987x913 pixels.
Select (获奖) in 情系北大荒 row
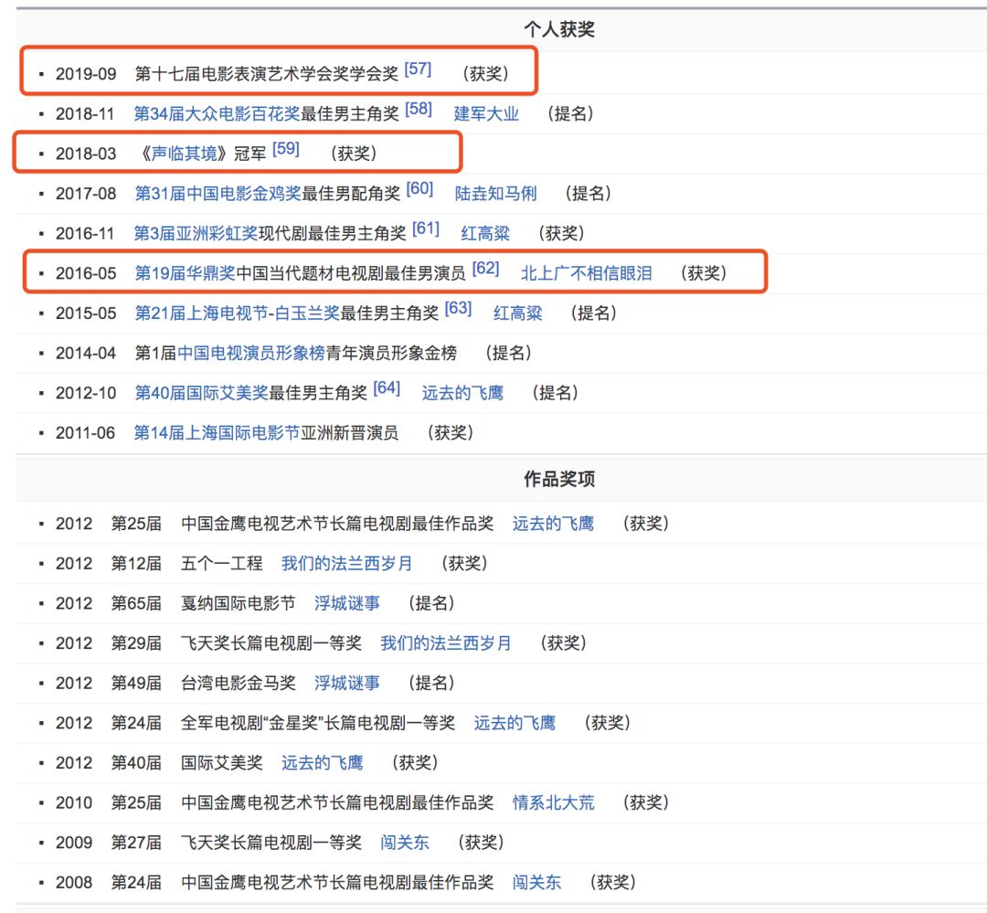coord(646,802)
